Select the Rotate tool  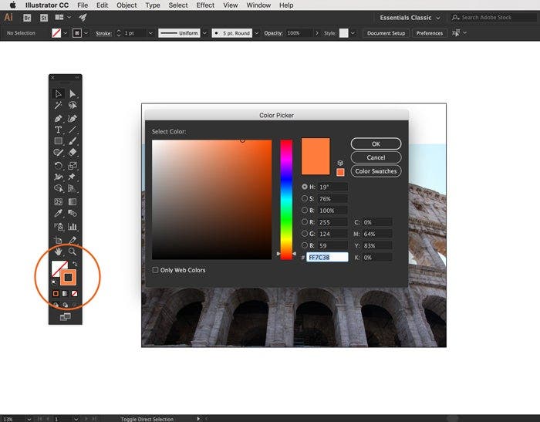(58, 166)
